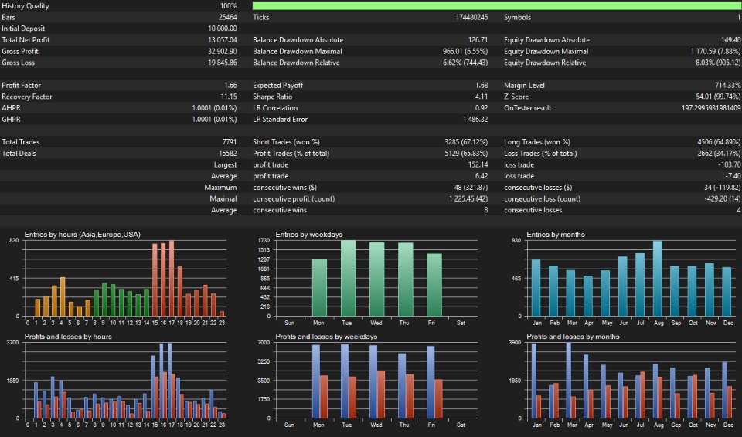Click the green History Quality progress bar
Screen dimensions: 742x437
point(497,5)
